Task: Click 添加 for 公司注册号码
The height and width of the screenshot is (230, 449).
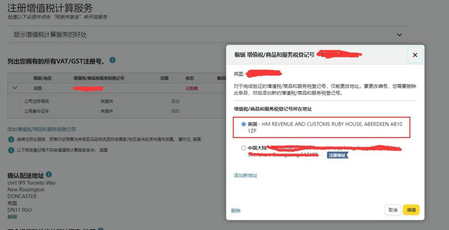Action: tap(175, 101)
